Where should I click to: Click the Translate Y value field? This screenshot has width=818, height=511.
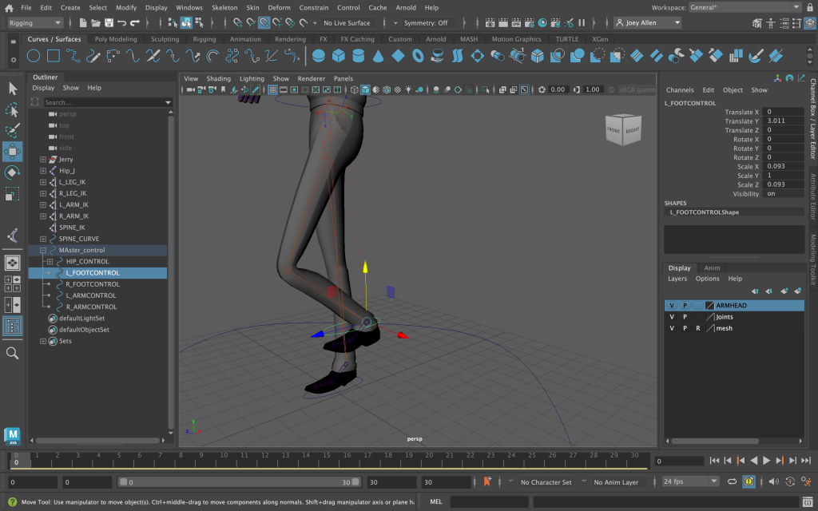(783, 121)
